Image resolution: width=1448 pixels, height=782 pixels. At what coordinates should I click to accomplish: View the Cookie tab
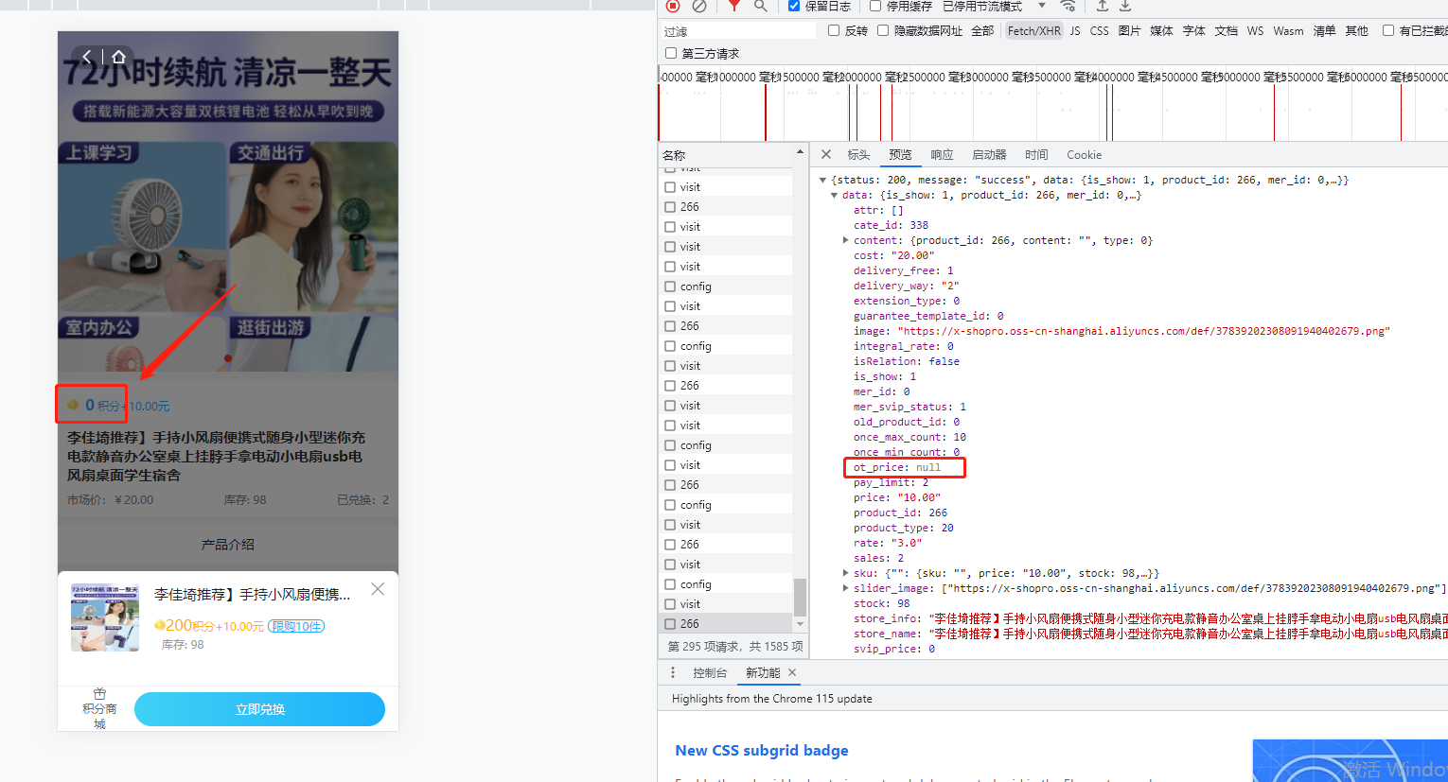(1084, 154)
